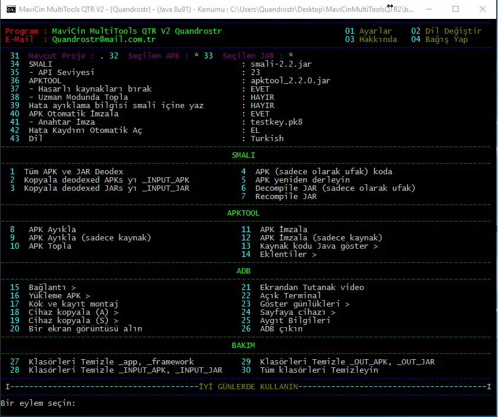Click "APK Topla" option
498x417 pixels.
click(50, 246)
